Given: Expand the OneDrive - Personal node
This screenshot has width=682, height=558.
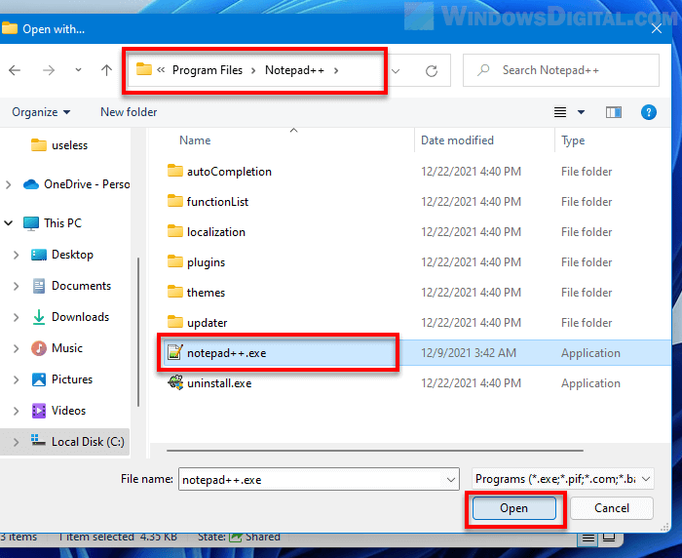Looking at the screenshot, I should (8, 184).
